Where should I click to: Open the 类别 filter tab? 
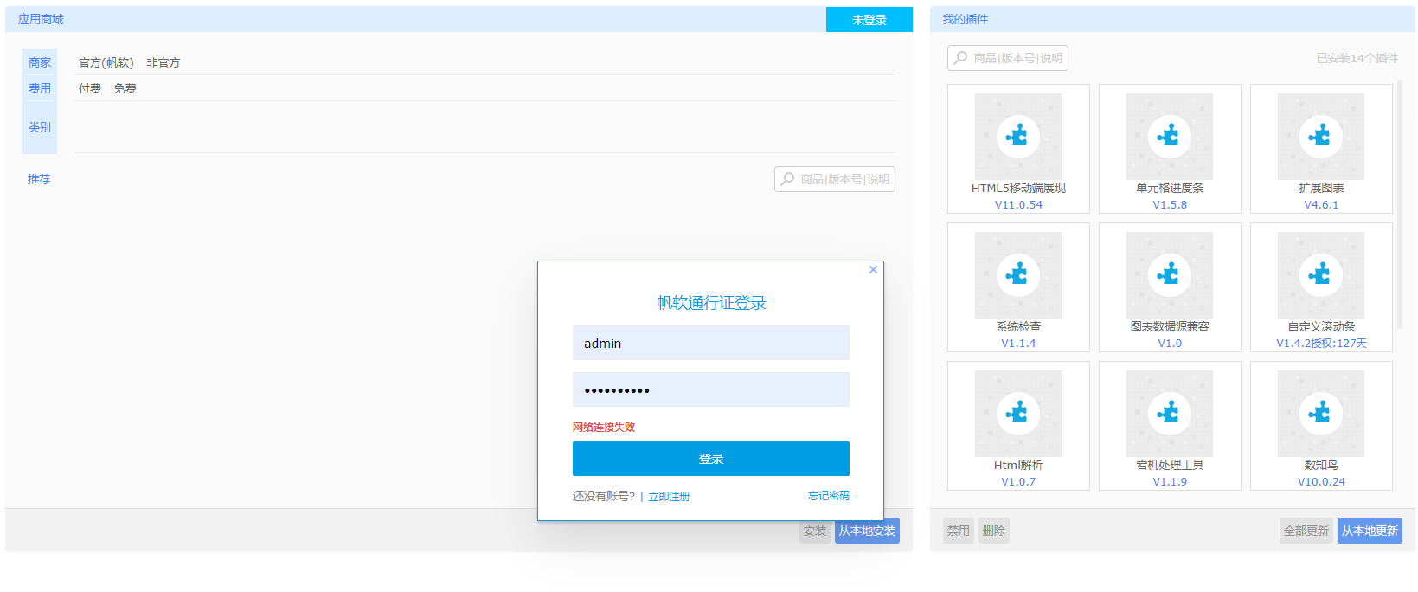(40, 127)
